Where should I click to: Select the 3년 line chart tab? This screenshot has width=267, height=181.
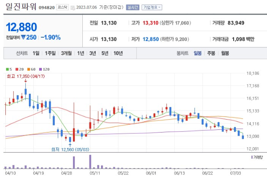(x=93, y=53)
